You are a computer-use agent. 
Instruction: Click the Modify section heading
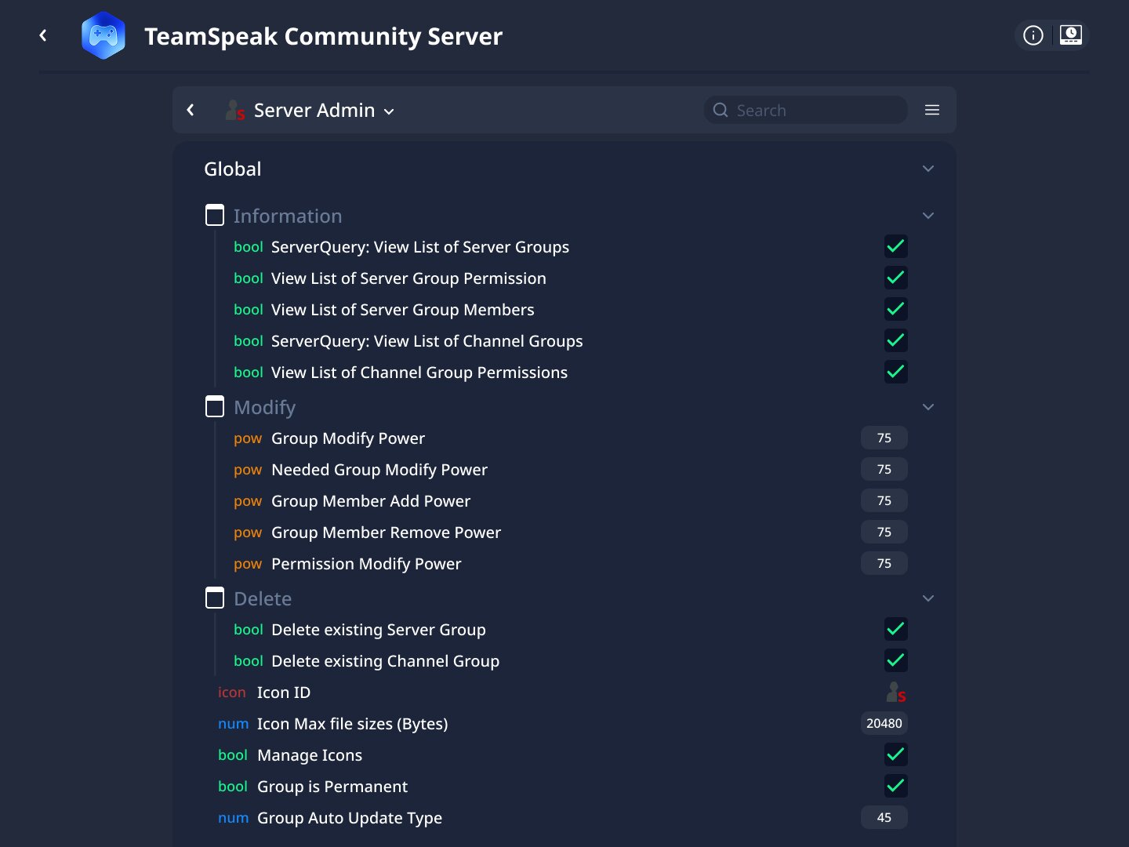[x=265, y=407]
